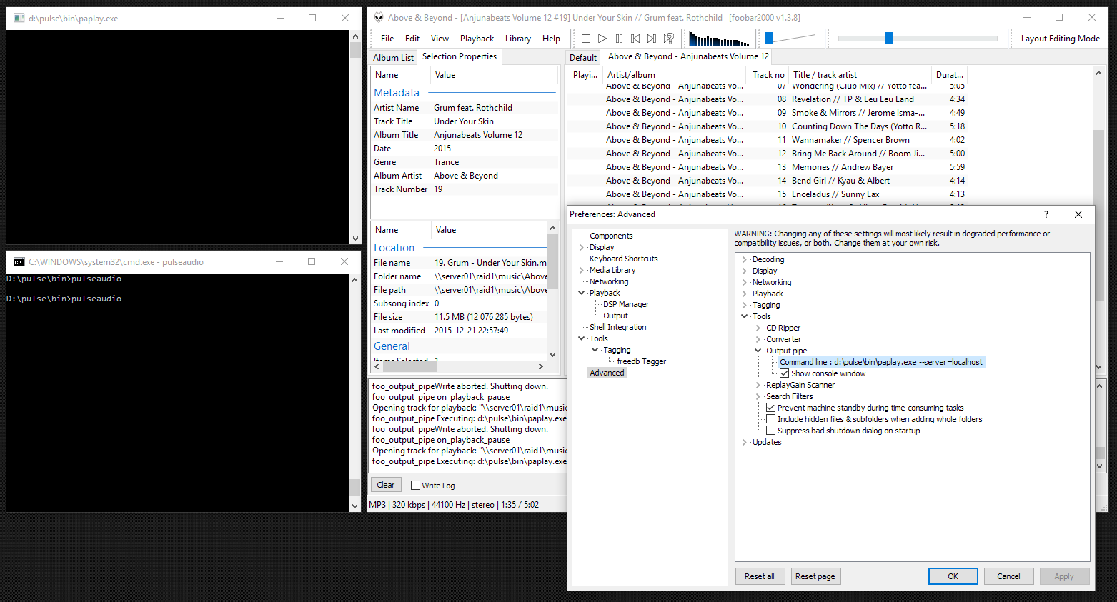The width and height of the screenshot is (1117, 602).
Task: Open the Edit menu
Action: coord(412,39)
